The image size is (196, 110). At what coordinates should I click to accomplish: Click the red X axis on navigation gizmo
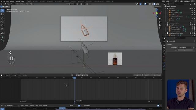pos(160,13)
